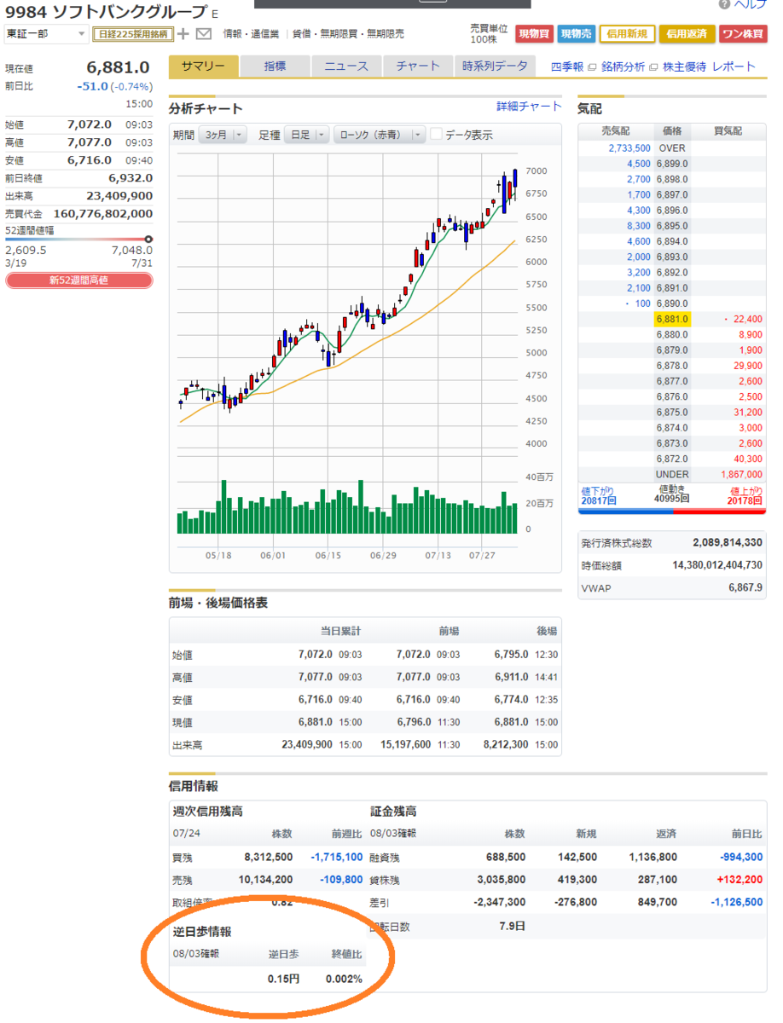
Task: Click the 後場 始値 6,795.0 cell
Action: (513, 655)
